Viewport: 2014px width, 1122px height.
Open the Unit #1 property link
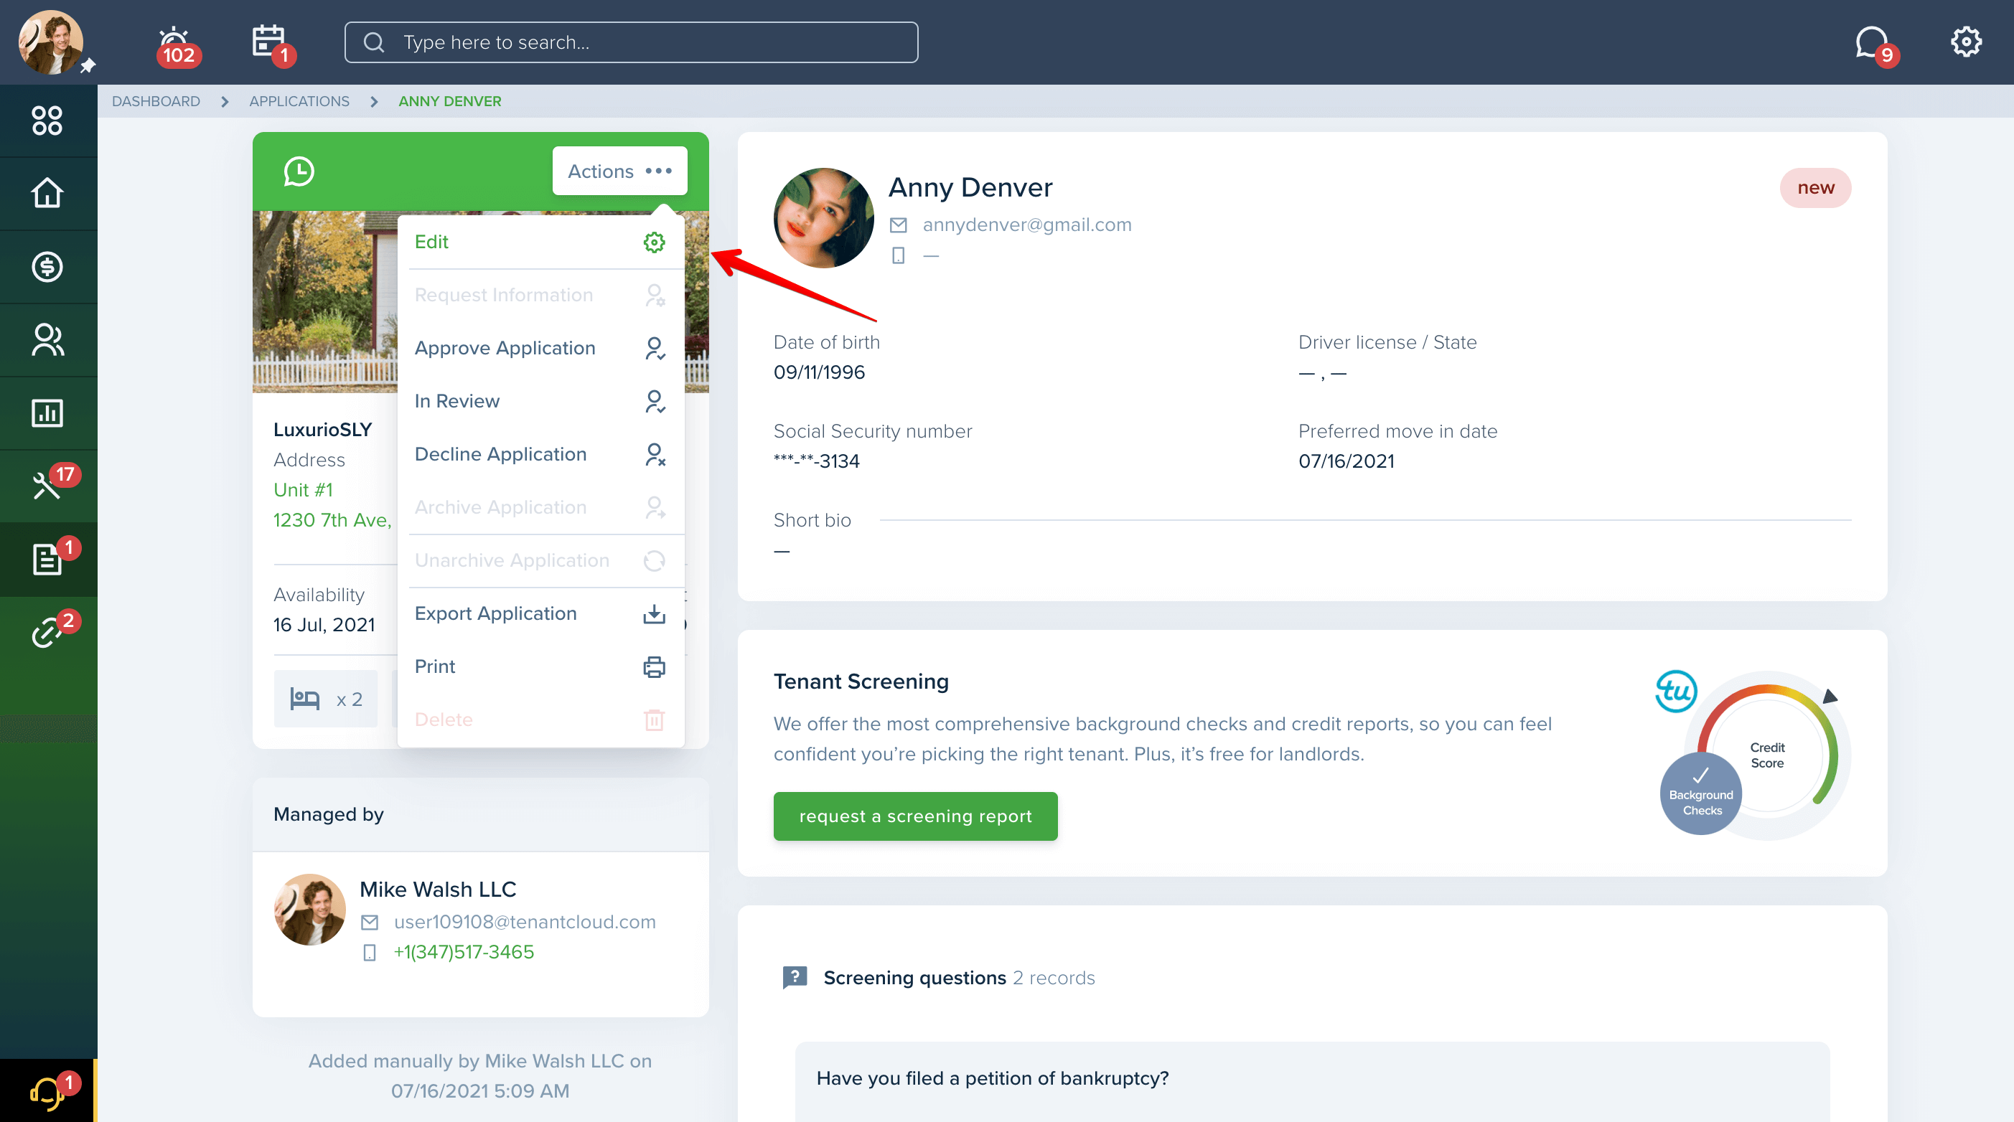tap(303, 490)
